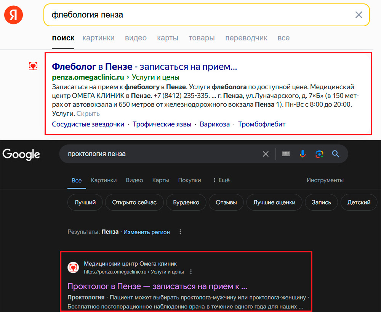Click the phone number +7 (8412) 235-335
This screenshot has width=381, height=312.
point(181,96)
